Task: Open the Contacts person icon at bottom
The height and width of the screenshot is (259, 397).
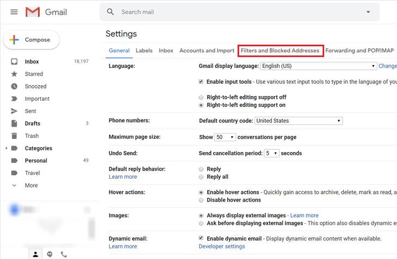Action: (x=35, y=254)
